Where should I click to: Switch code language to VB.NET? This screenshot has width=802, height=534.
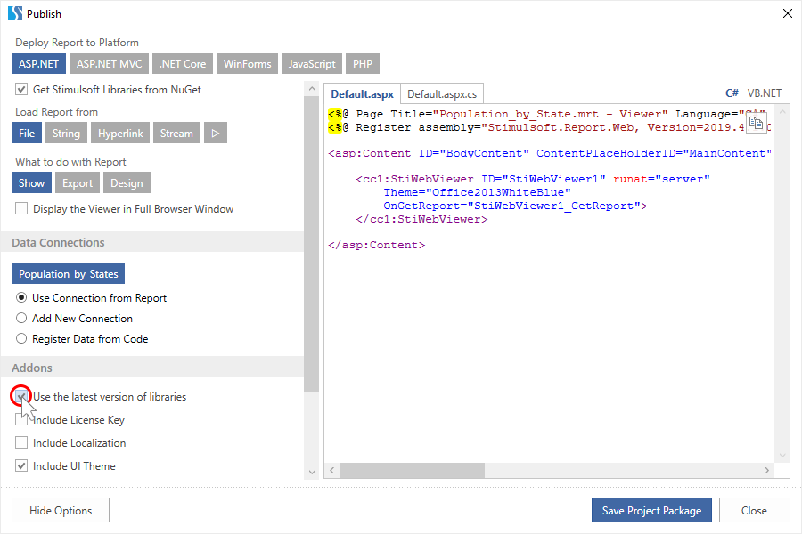coord(764,93)
